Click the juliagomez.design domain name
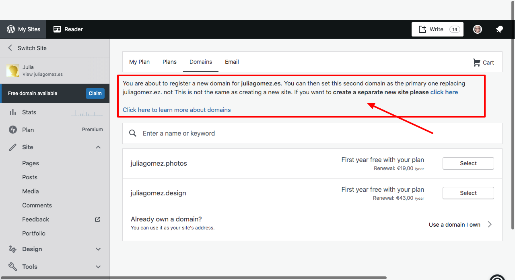The image size is (515, 280). click(159, 193)
